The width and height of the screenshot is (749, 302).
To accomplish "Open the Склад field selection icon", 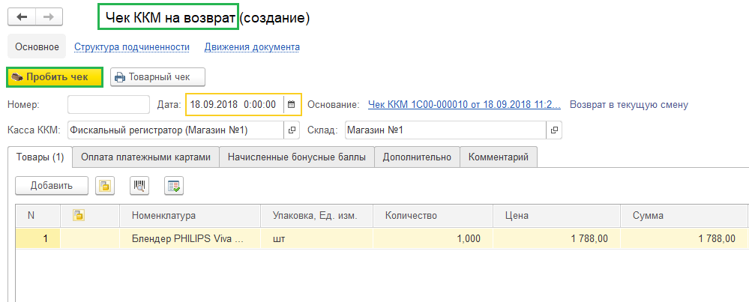I will tap(553, 130).
